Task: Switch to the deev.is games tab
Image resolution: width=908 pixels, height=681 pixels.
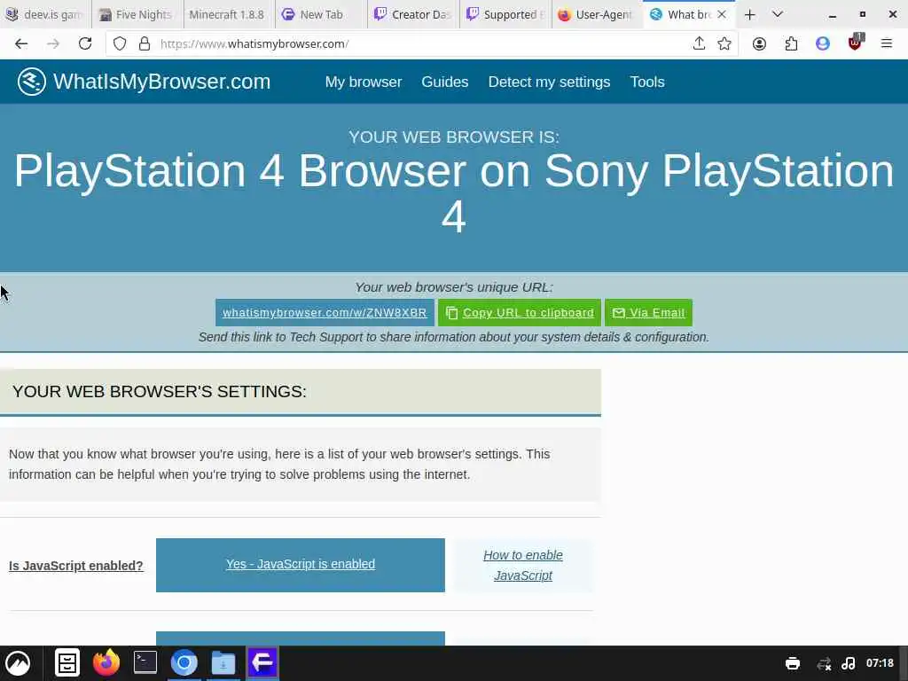Action: pyautogui.click(x=45, y=14)
